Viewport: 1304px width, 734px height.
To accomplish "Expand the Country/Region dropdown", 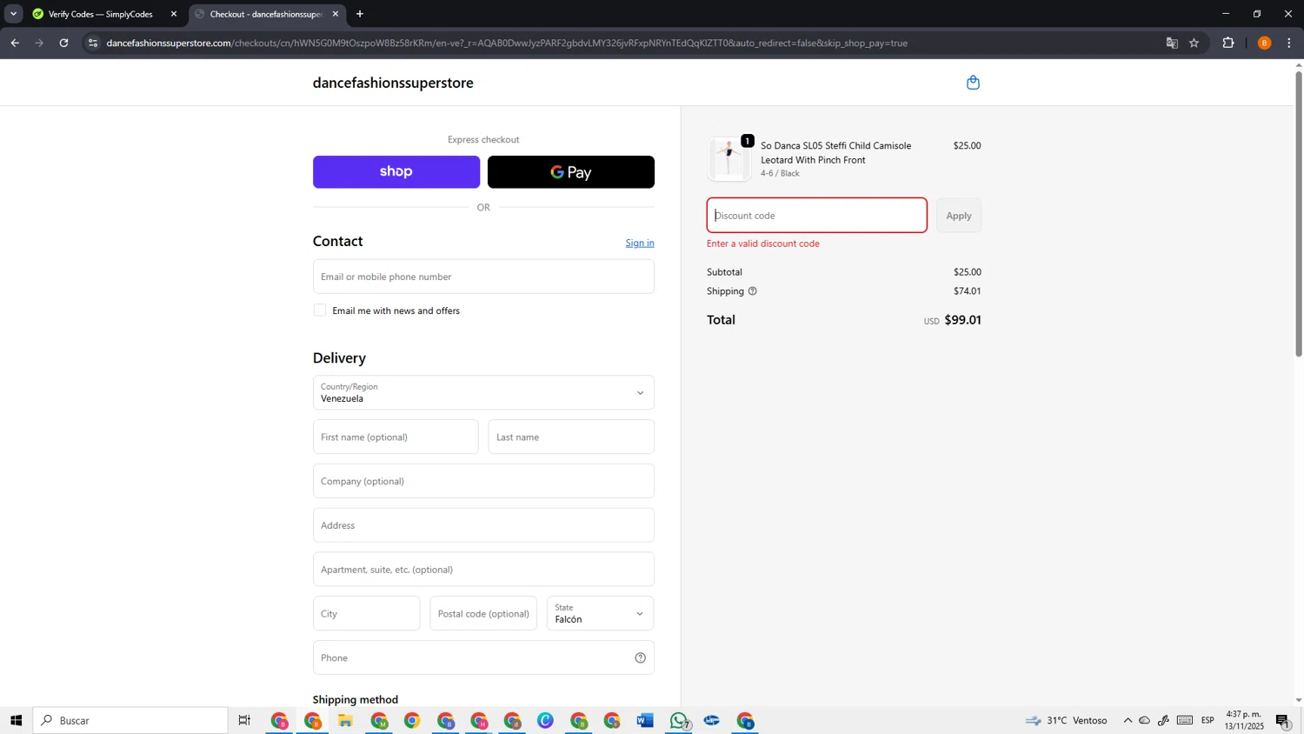I will click(483, 392).
